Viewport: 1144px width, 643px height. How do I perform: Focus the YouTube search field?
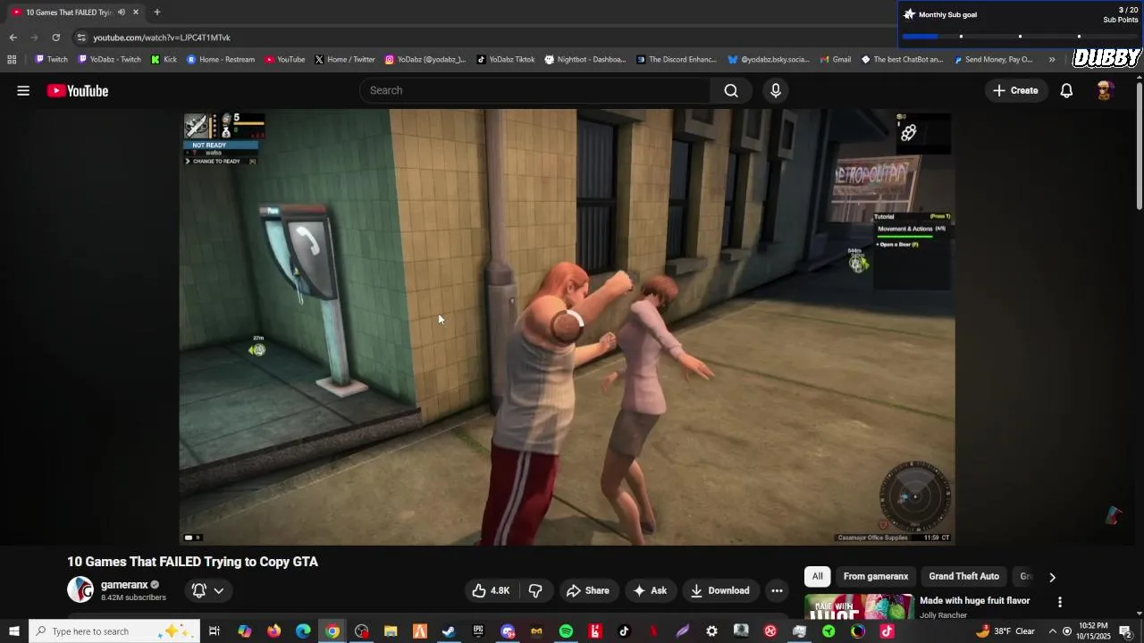click(x=535, y=90)
